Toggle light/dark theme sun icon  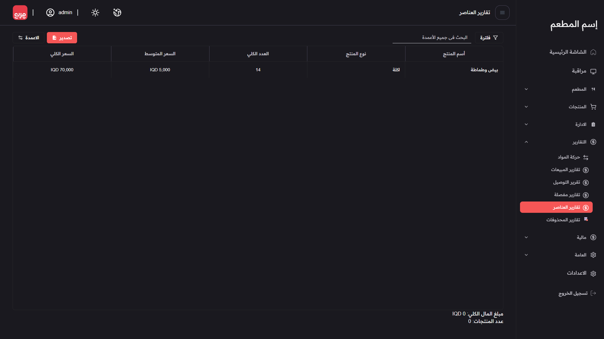(x=95, y=13)
